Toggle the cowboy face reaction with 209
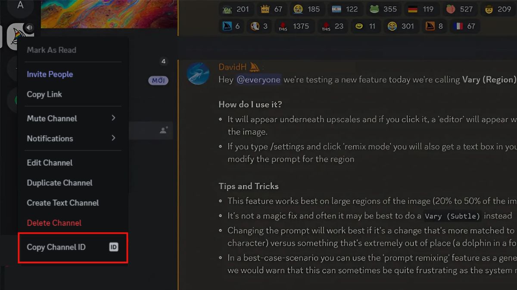 (x=498, y=9)
